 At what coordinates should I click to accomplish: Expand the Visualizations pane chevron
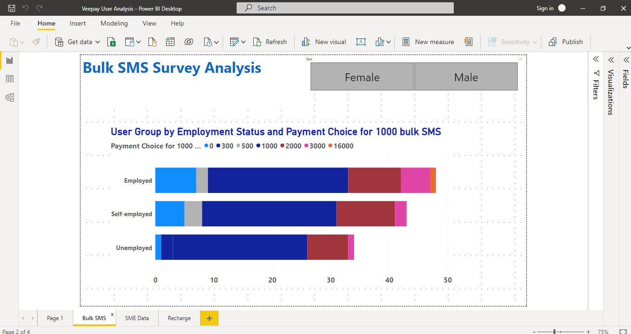click(x=611, y=59)
